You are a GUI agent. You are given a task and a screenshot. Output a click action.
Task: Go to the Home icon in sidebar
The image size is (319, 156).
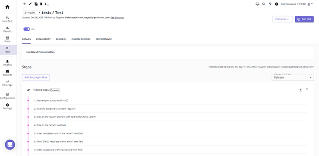coord(7,7)
